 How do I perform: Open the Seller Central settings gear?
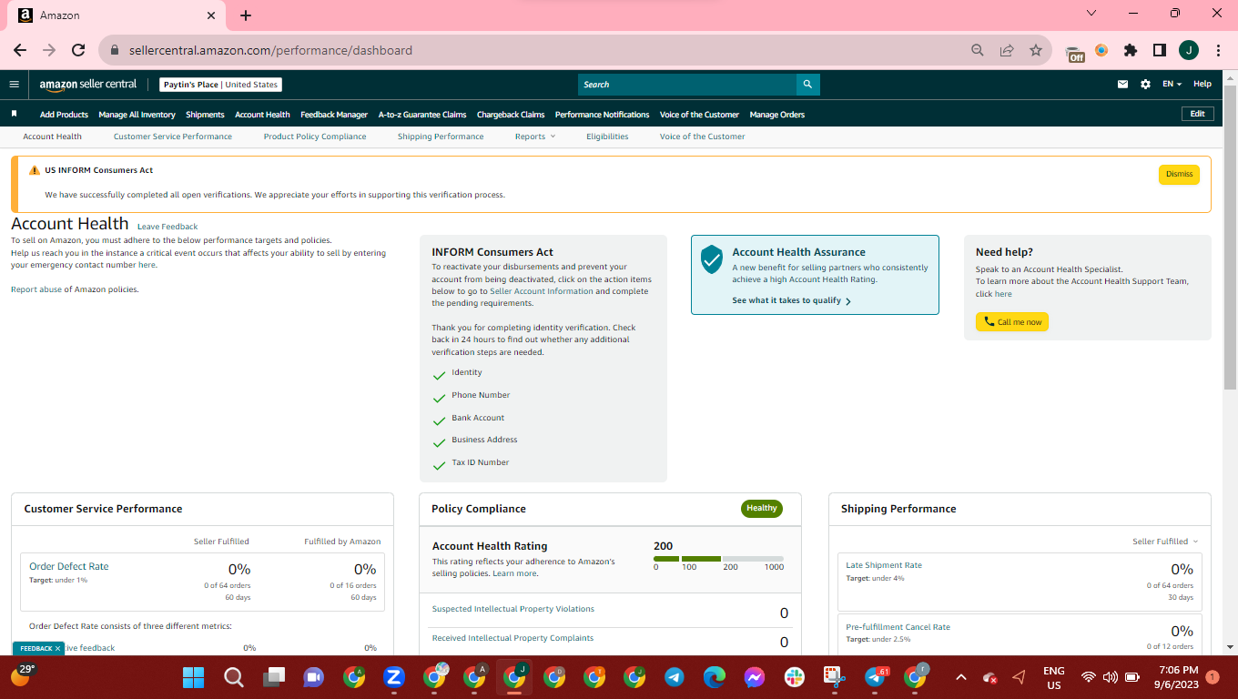pyautogui.click(x=1145, y=84)
